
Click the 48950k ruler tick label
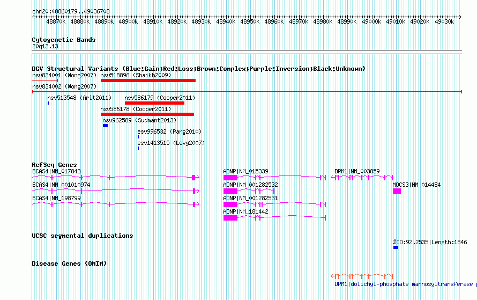click(250, 21)
